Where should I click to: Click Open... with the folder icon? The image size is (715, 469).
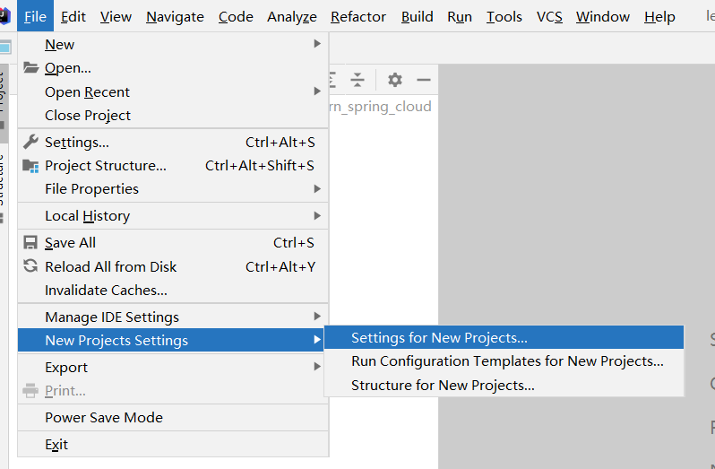click(67, 68)
